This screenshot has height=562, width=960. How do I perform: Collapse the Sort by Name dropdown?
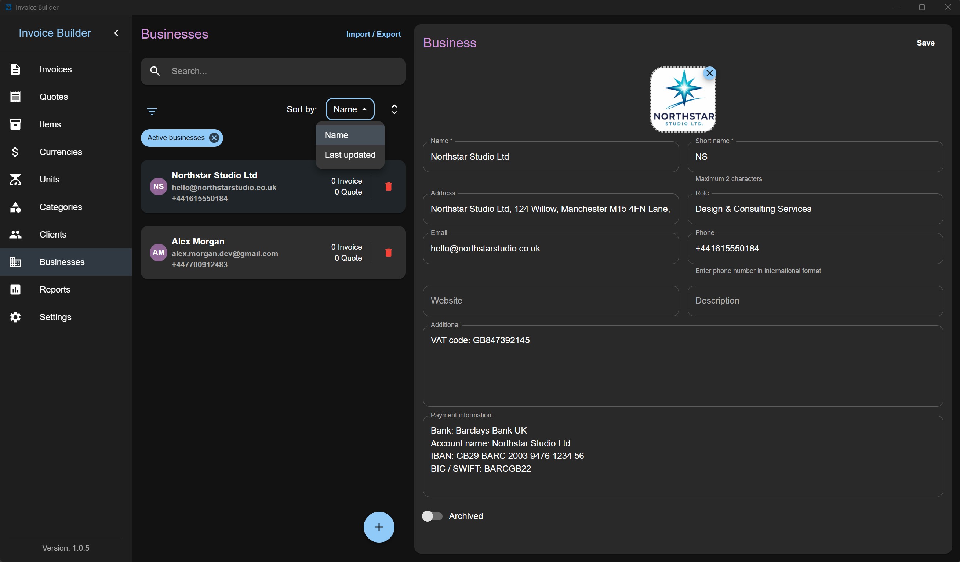pos(350,109)
